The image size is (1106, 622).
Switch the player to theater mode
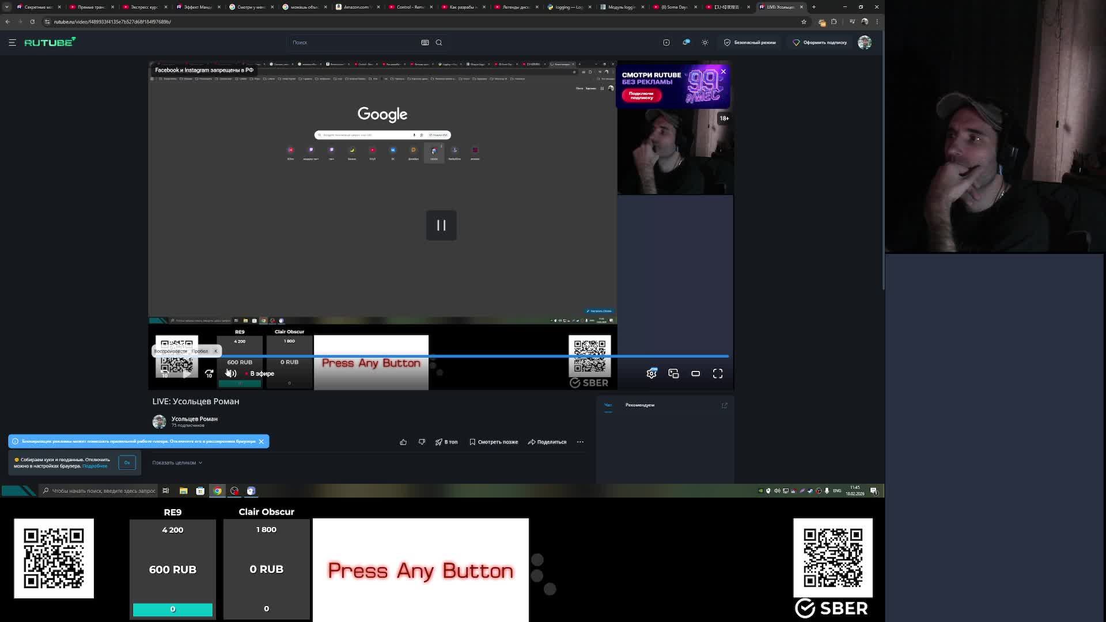pos(696,374)
